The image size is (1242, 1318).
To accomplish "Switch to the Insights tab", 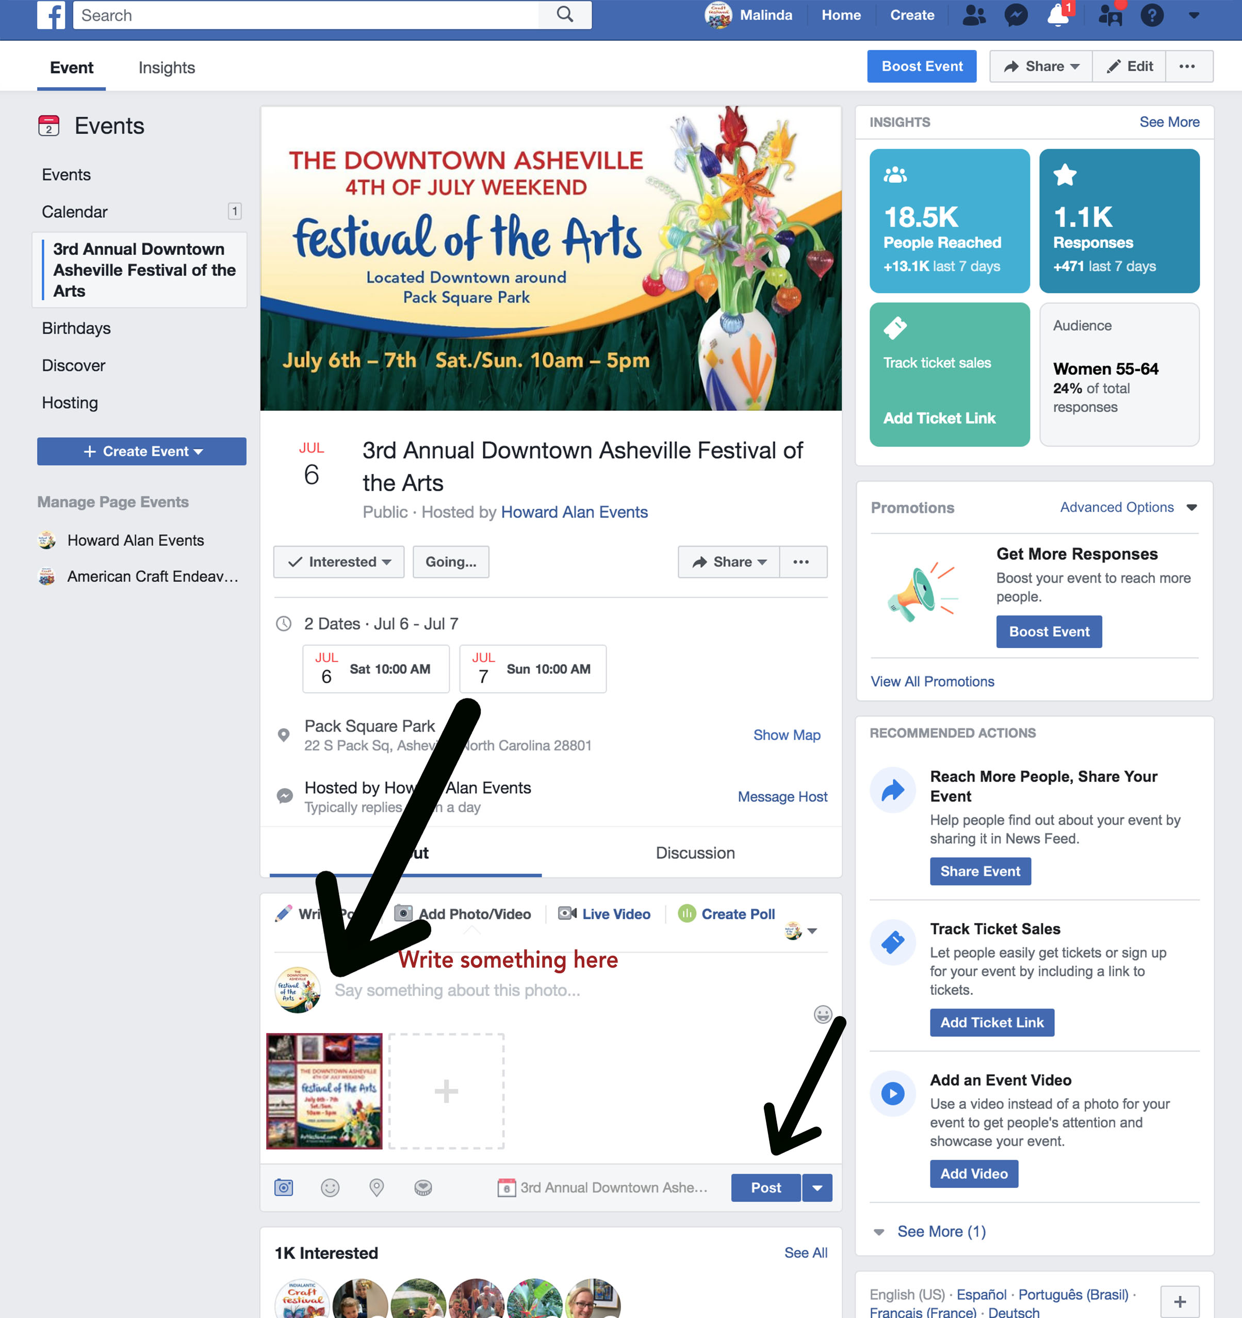I will click(167, 68).
